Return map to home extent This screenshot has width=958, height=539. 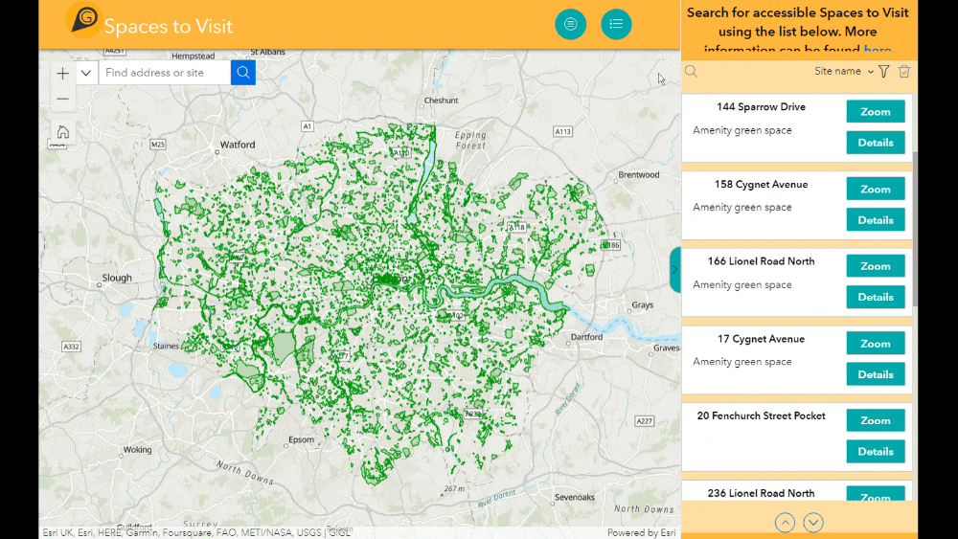(x=63, y=132)
